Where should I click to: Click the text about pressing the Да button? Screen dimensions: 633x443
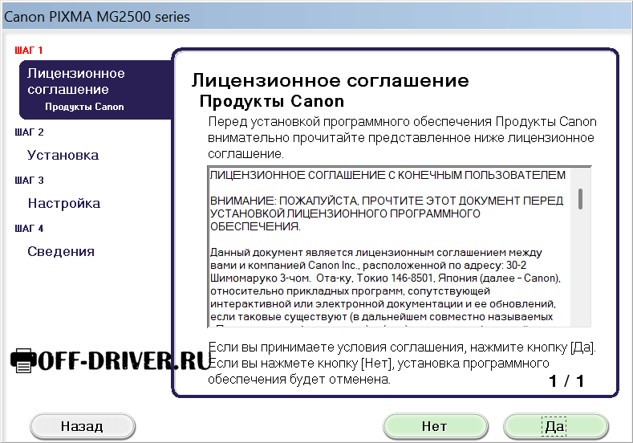402,347
